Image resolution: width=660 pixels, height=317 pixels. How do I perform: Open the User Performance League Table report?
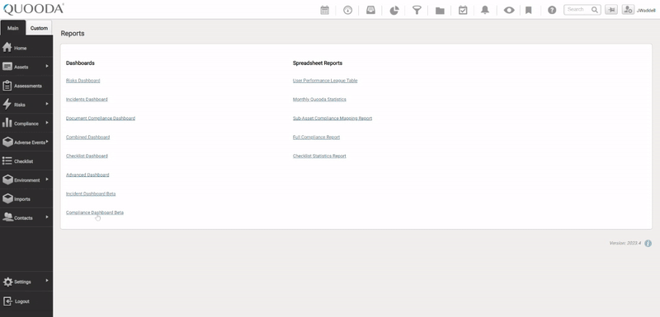(325, 81)
